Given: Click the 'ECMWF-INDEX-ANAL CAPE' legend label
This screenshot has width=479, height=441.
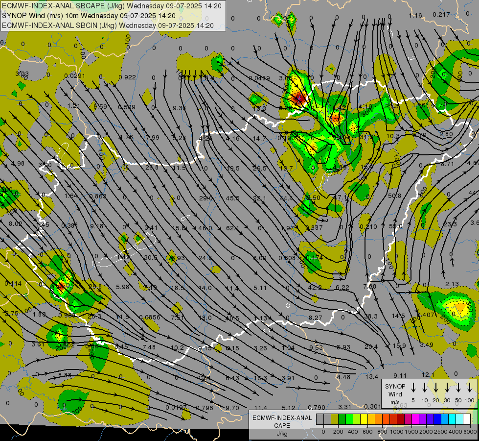Looking at the screenshot, I should pos(282,421).
